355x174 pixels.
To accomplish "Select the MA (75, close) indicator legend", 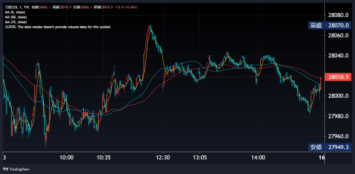I will click(16, 22).
